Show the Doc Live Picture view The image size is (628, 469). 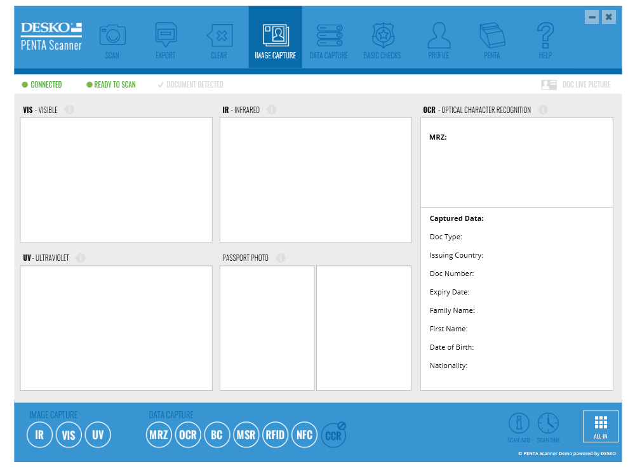(575, 84)
